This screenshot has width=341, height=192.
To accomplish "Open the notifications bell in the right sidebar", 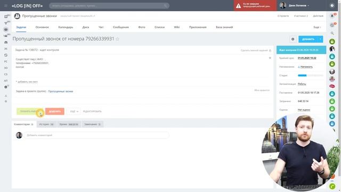I will 332,16.
